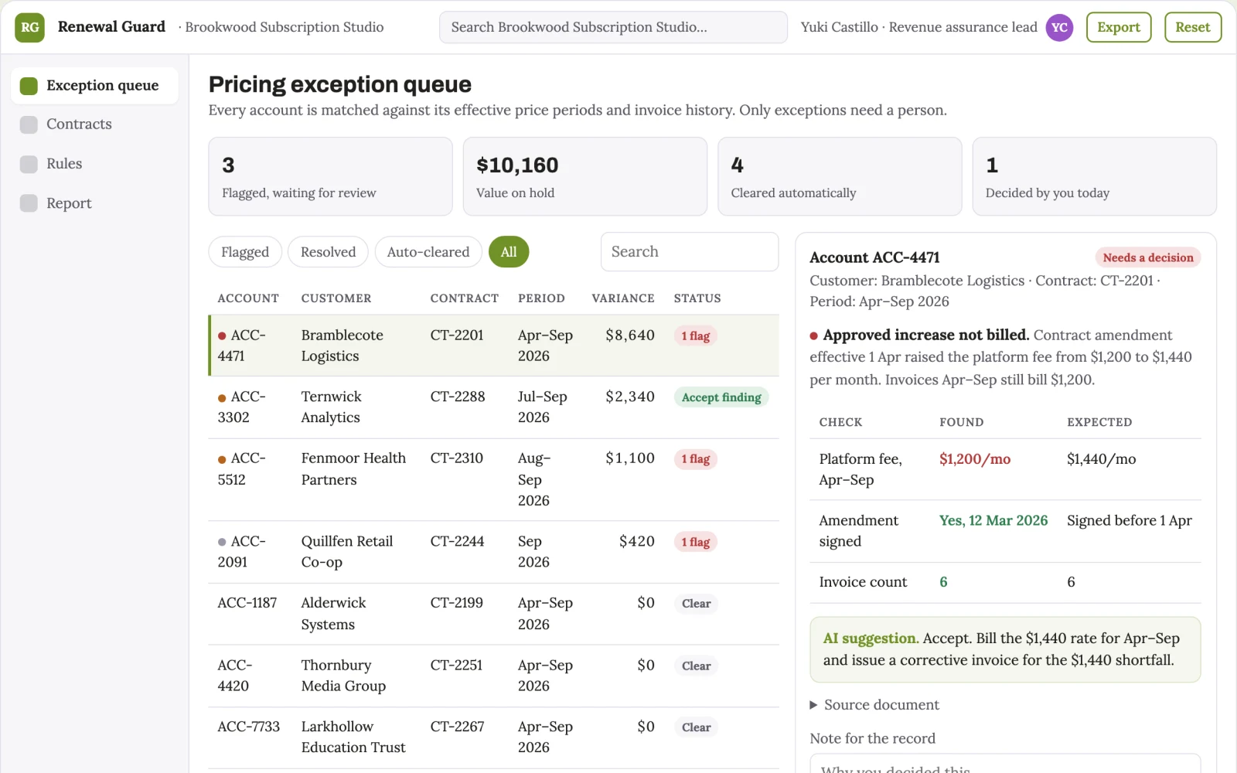Image resolution: width=1237 pixels, height=773 pixels.
Task: Open the YC user avatar
Action: (x=1059, y=27)
